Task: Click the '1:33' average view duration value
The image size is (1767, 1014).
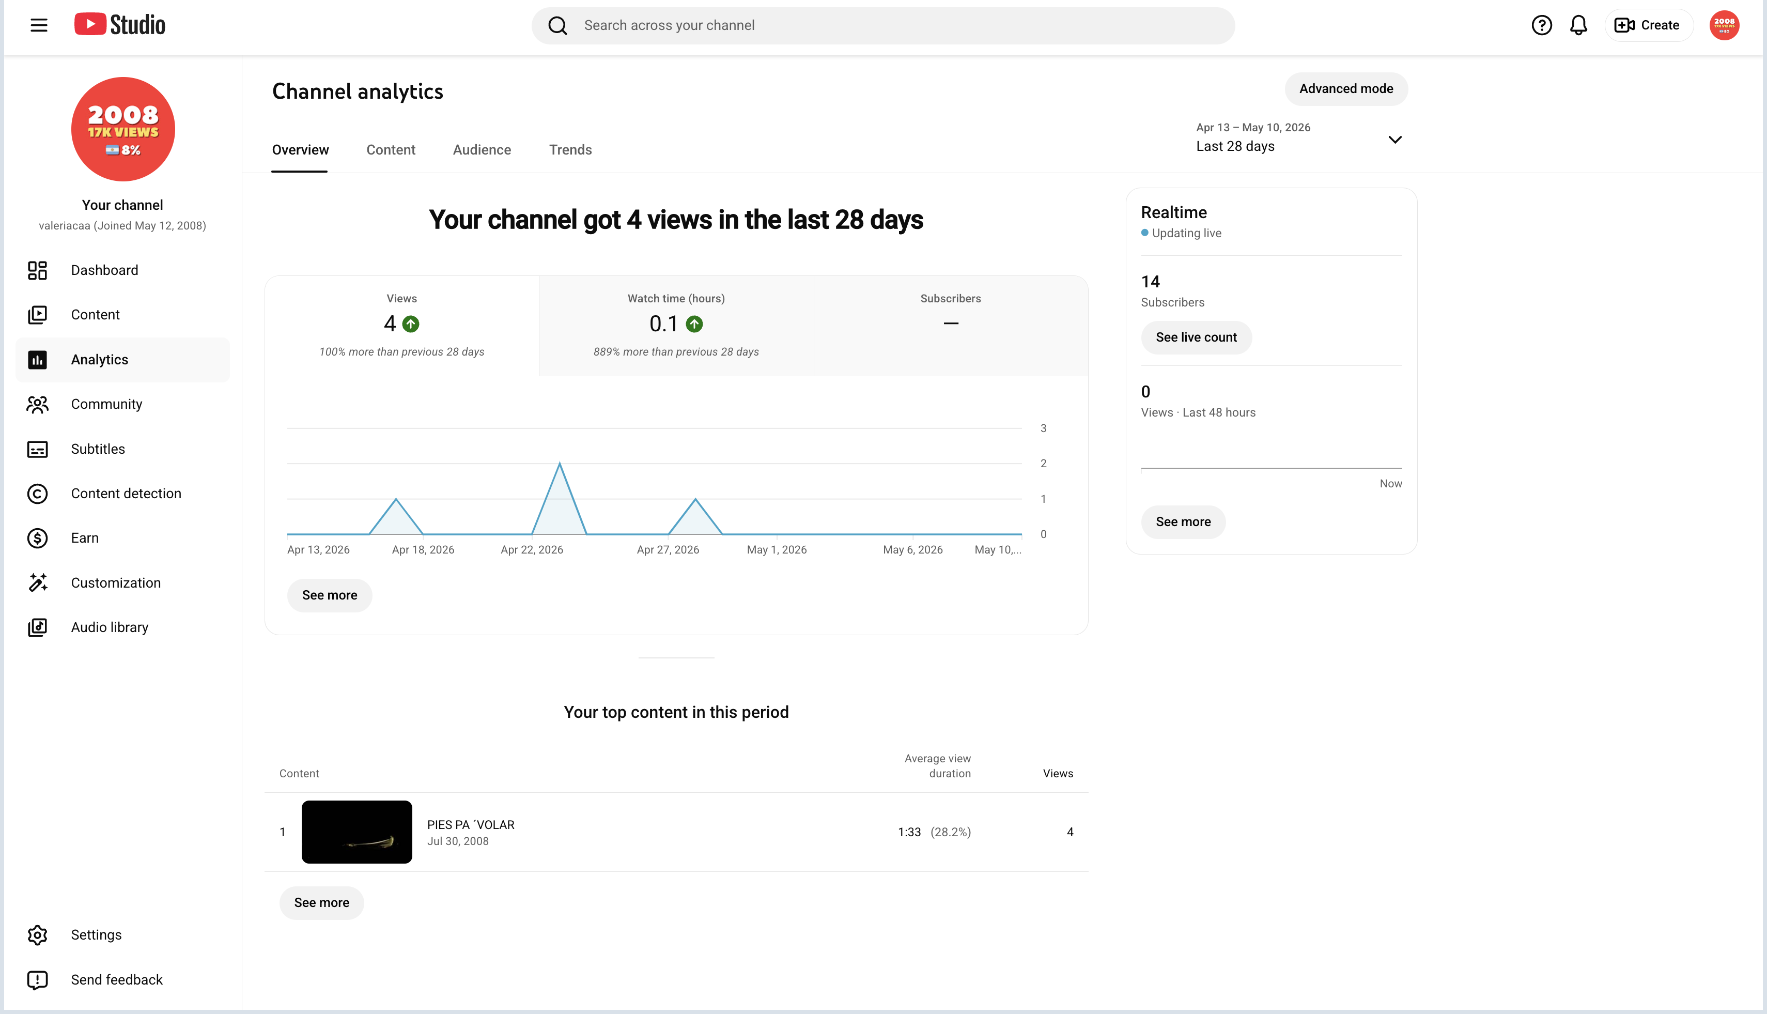Action: [x=909, y=832]
